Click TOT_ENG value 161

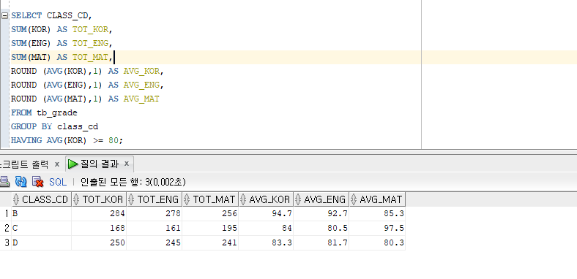[155, 229]
